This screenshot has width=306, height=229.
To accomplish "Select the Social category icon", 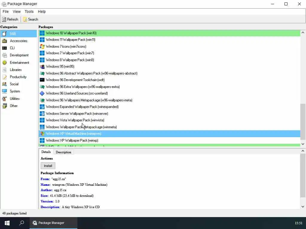I will [4, 84].
